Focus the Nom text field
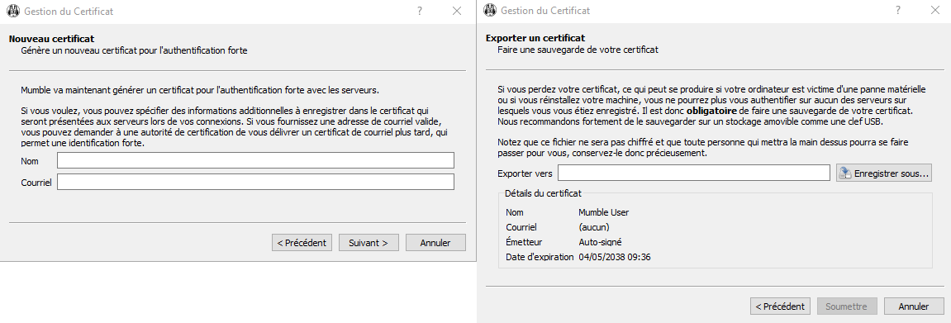Screen dimensions: 951x323 click(x=255, y=160)
